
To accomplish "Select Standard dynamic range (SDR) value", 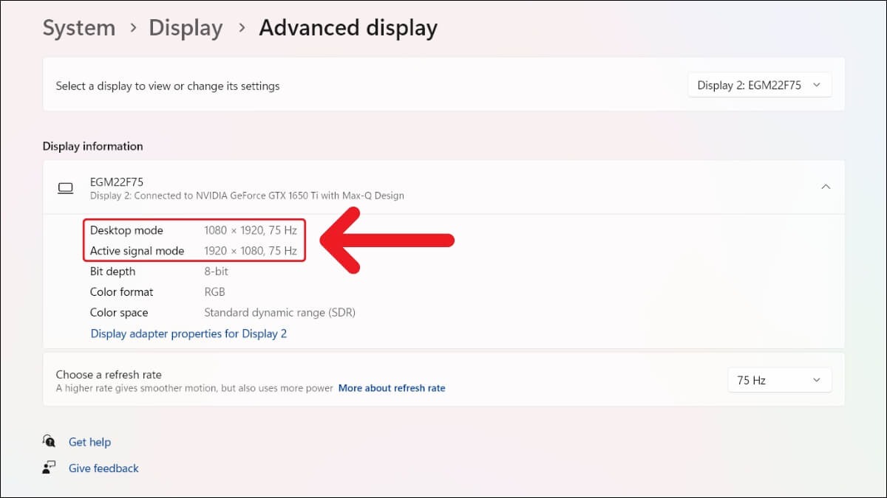I will (279, 313).
